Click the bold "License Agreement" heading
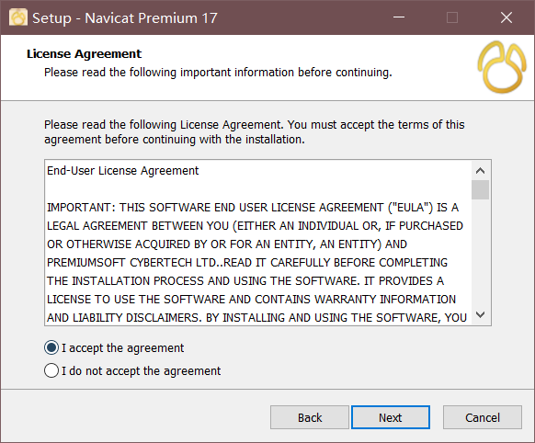Image resolution: width=535 pixels, height=443 pixels. 84,54
